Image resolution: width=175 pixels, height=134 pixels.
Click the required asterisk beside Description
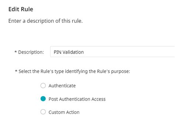pyautogui.click(x=16, y=52)
